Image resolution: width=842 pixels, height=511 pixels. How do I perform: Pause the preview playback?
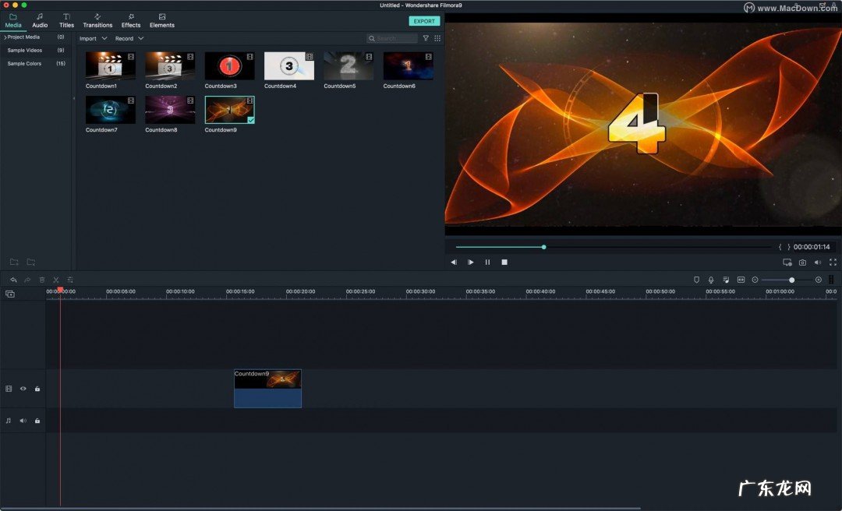click(x=488, y=263)
